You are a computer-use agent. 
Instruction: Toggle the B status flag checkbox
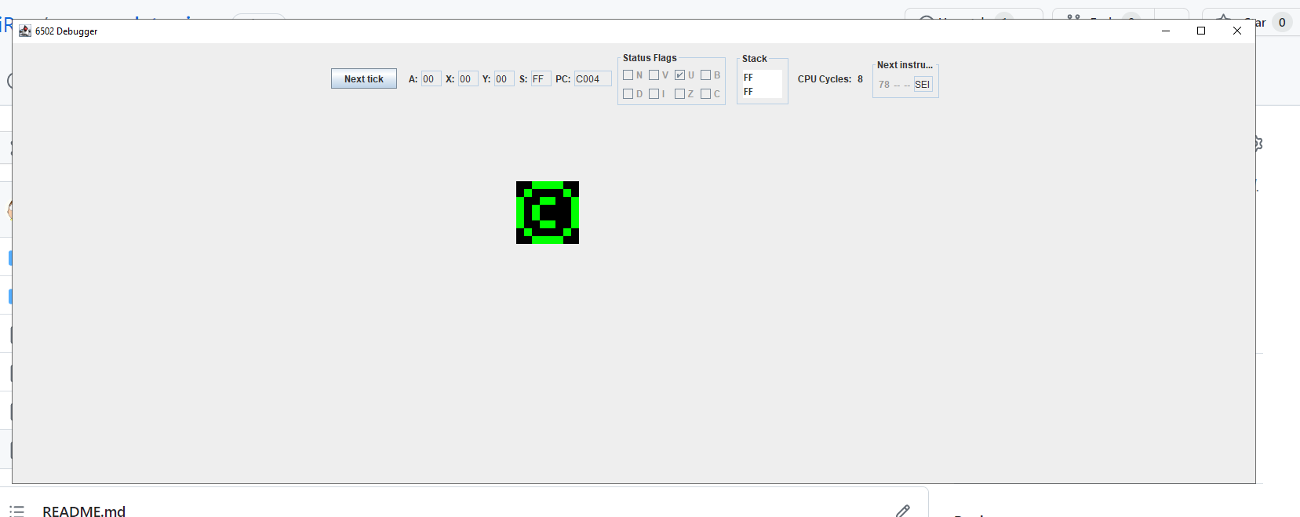click(705, 75)
